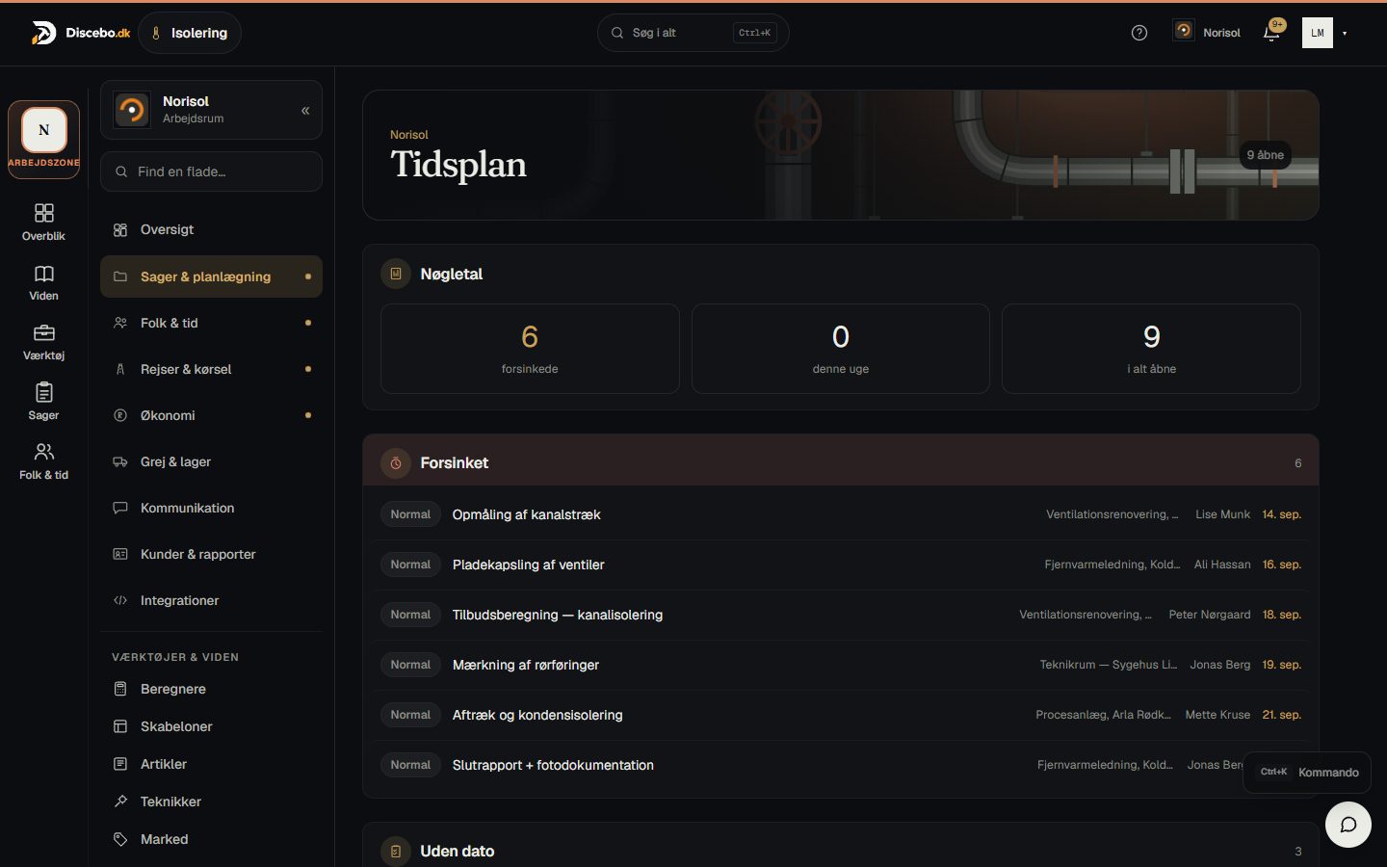Open Integrationer sidebar item
Screen dimensions: 1387x867
(211, 600)
